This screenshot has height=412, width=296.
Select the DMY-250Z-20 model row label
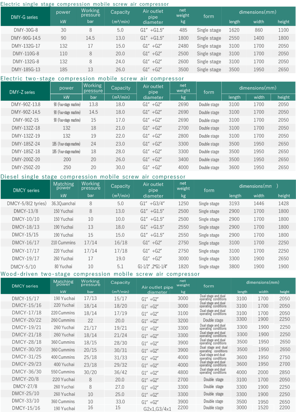pos(26,167)
